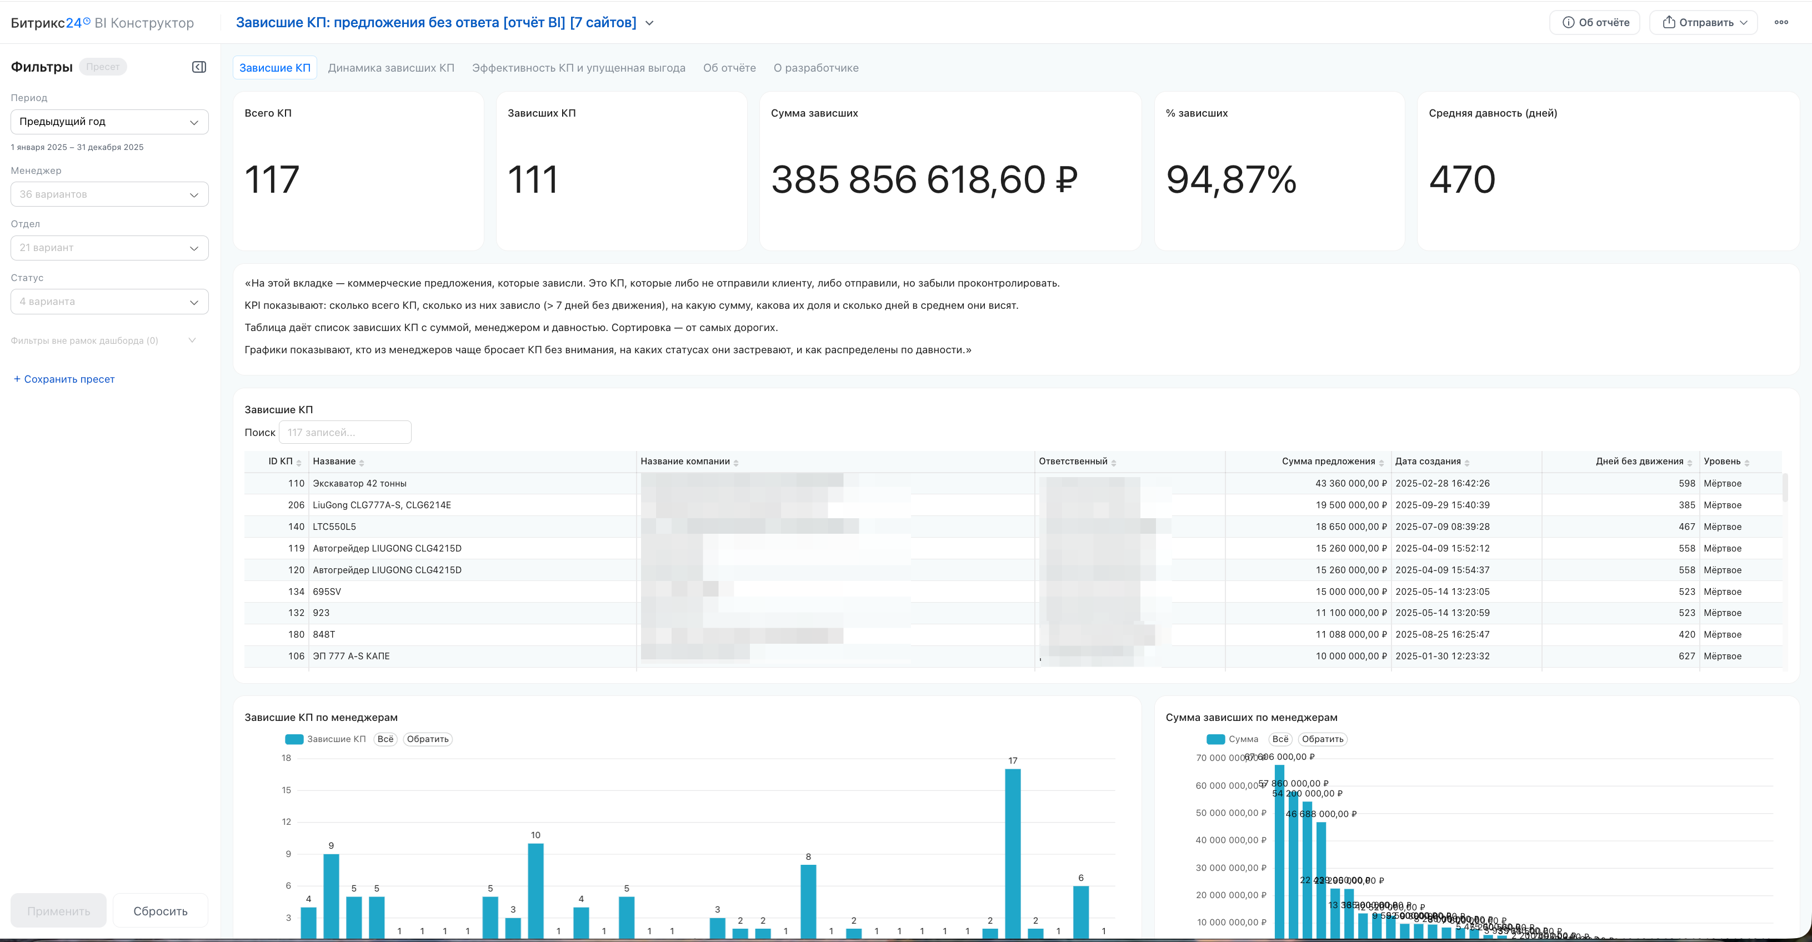
Task: Click Всё in Сумма зависших chart legend
Action: pos(1280,739)
